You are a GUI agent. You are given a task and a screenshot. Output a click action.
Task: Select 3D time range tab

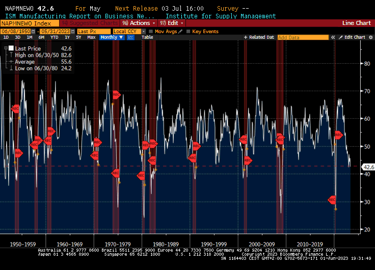point(18,37)
